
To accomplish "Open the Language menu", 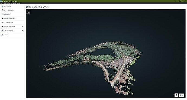I will tap(14, 3).
